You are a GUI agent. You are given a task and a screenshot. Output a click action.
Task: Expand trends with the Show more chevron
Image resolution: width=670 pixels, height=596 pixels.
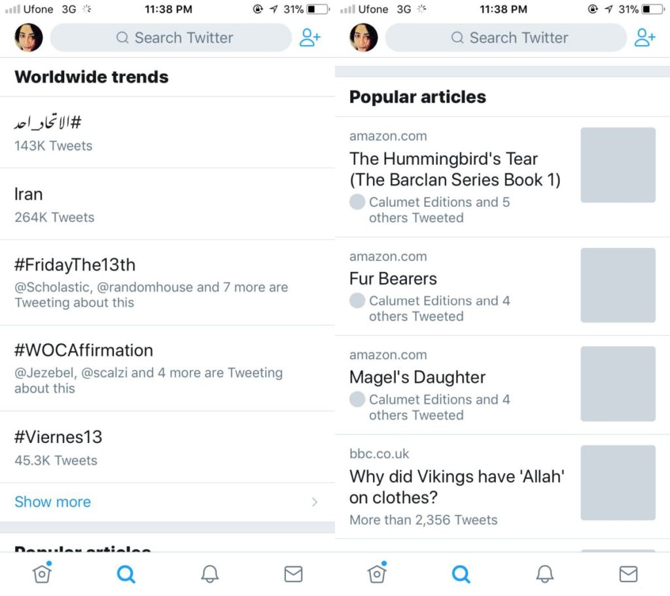(x=315, y=502)
